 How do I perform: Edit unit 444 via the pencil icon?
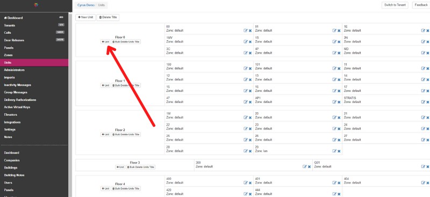pyautogui.click(x=334, y=194)
